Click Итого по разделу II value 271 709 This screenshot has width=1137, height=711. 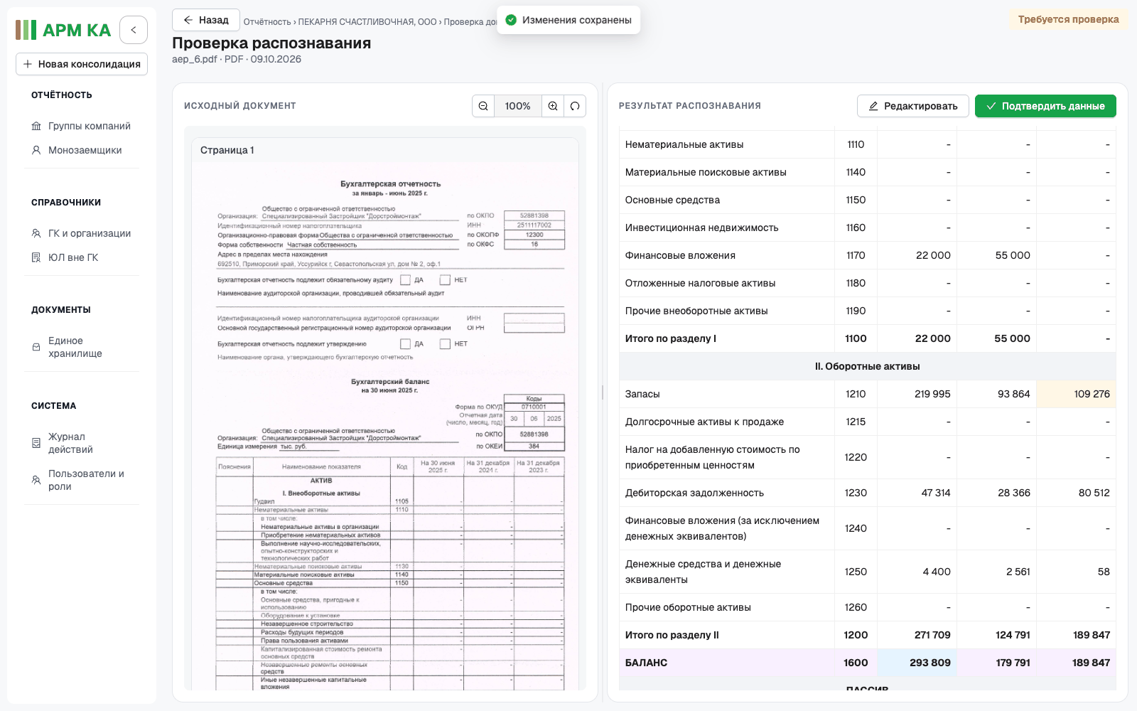tap(917, 635)
